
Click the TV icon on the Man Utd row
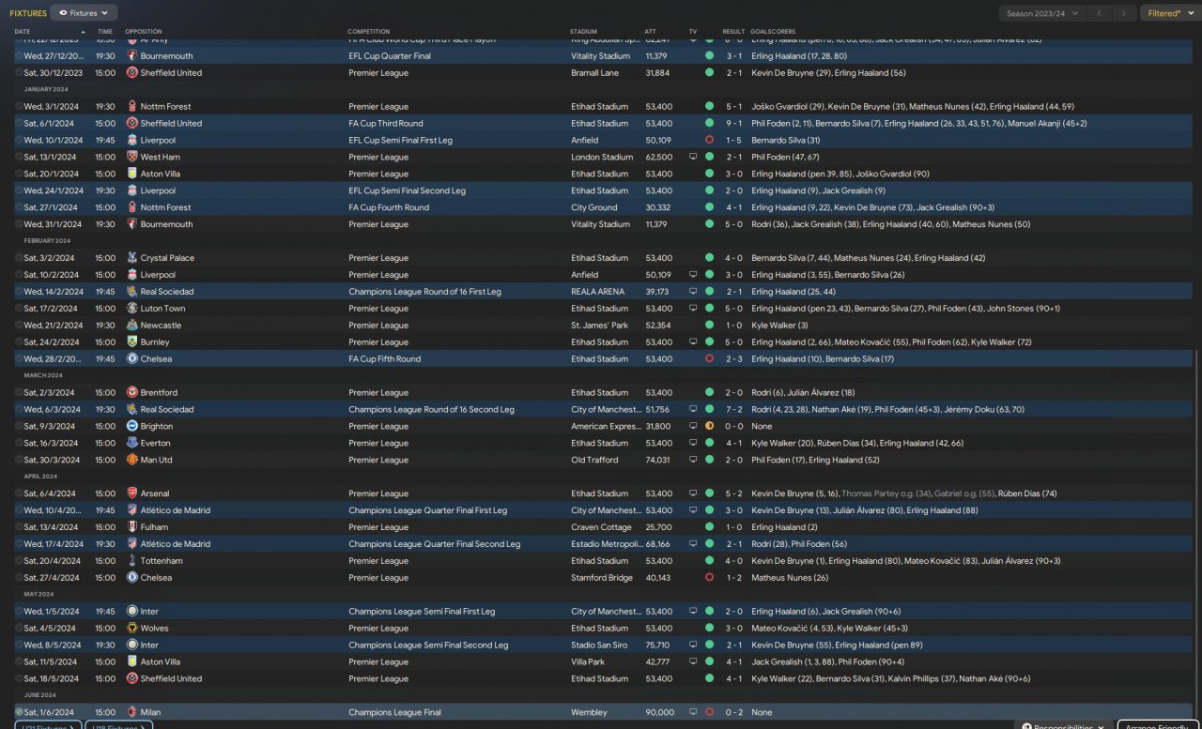click(693, 461)
